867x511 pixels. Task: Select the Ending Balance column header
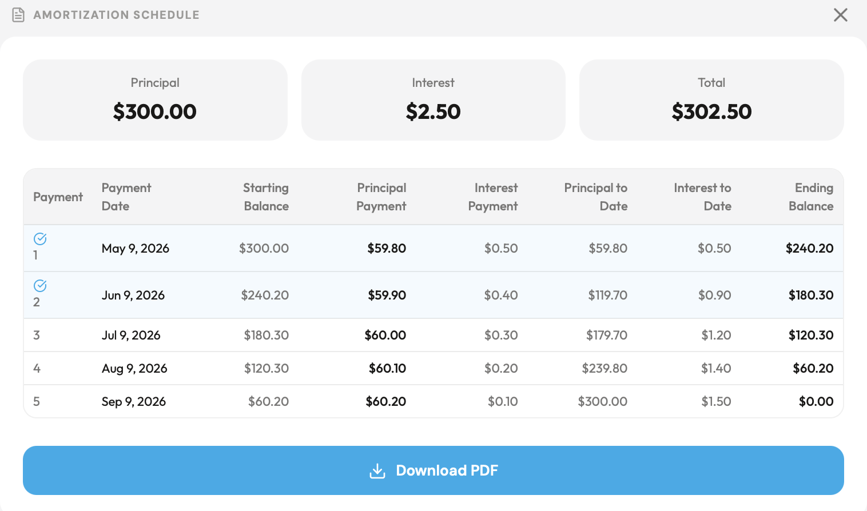[812, 197]
